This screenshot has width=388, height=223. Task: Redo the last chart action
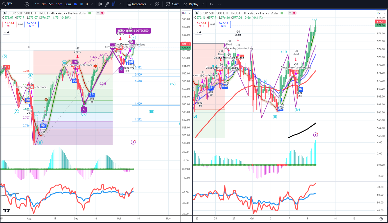pos(220,4)
